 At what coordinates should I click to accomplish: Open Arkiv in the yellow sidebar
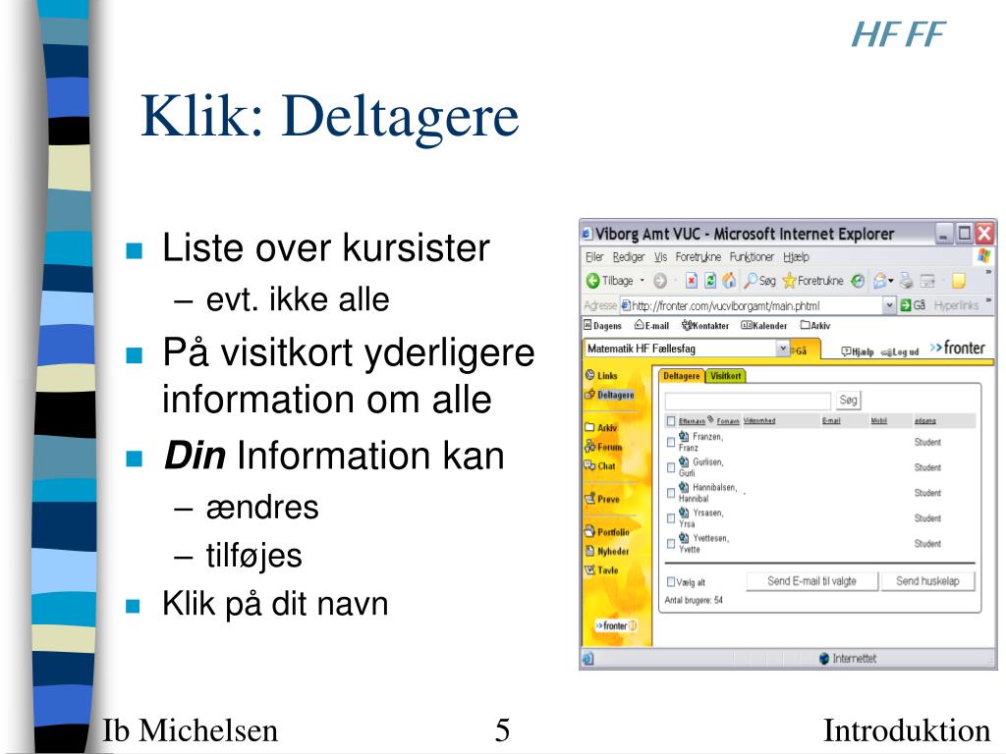601,428
